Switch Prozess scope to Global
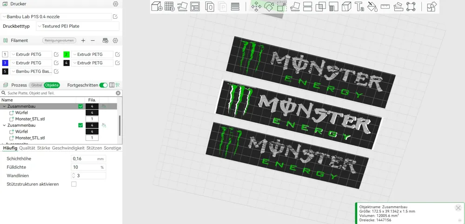This screenshot has width=465, height=224. click(36, 85)
